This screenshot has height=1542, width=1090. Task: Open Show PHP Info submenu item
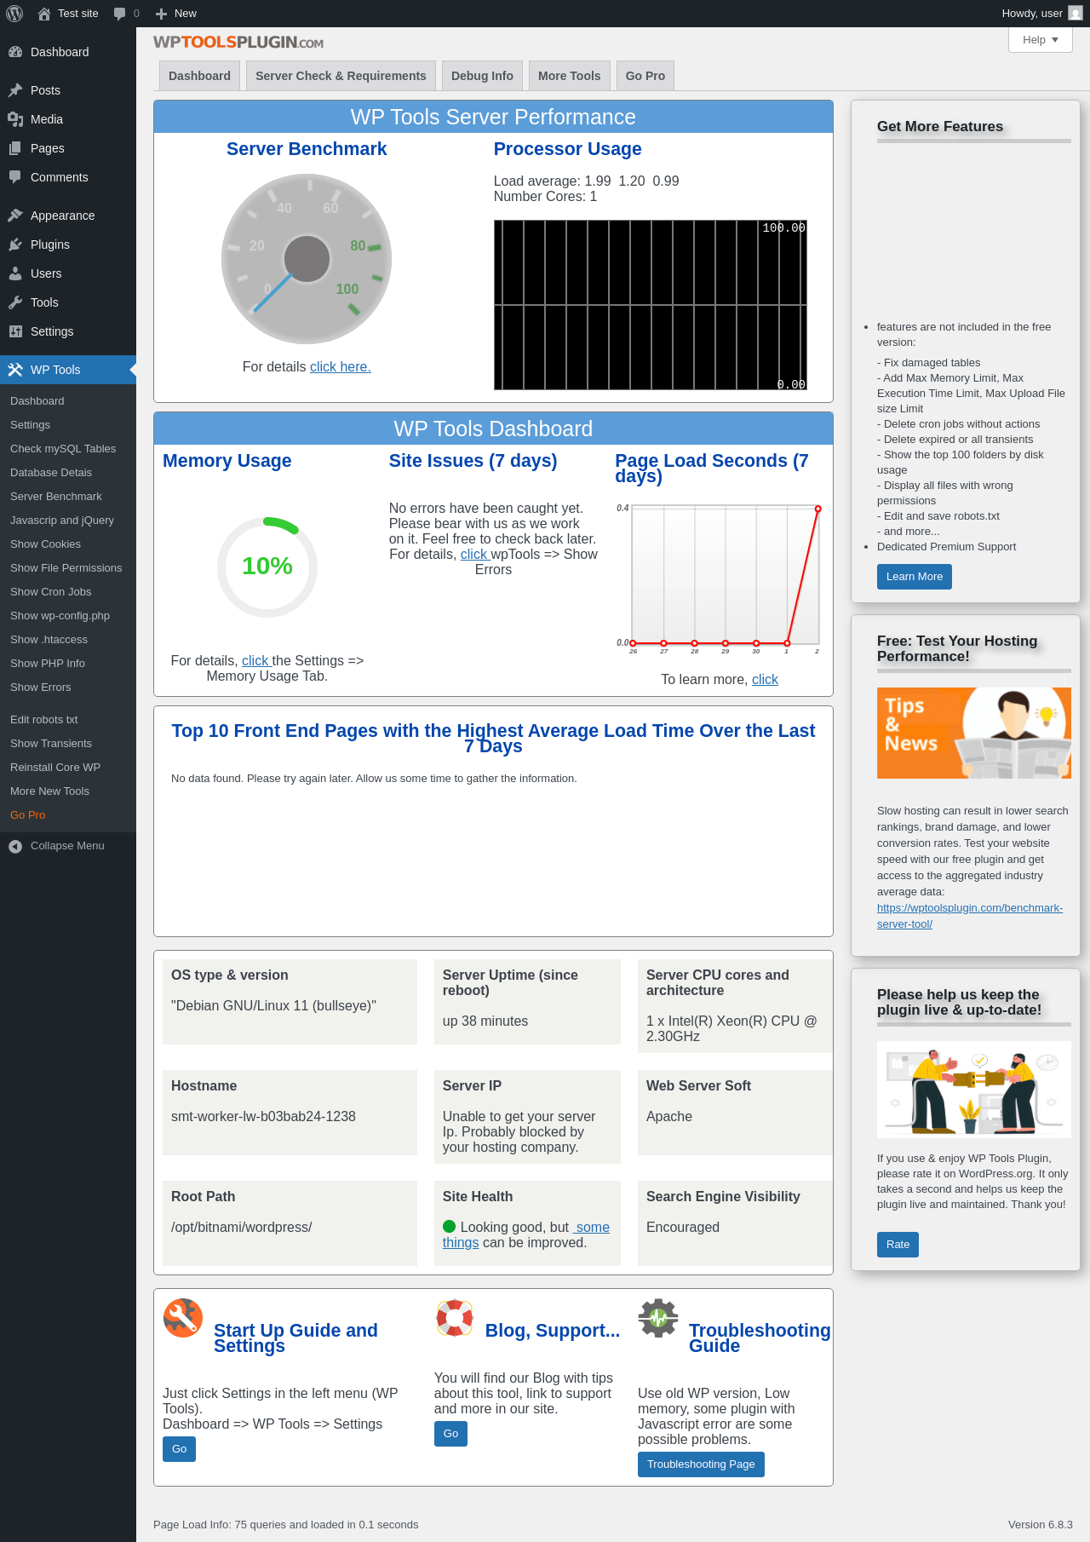coord(68,664)
